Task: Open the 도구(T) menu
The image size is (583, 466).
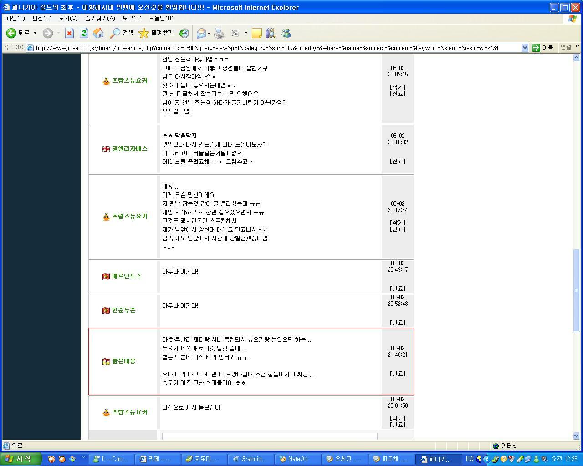Action: click(132, 19)
